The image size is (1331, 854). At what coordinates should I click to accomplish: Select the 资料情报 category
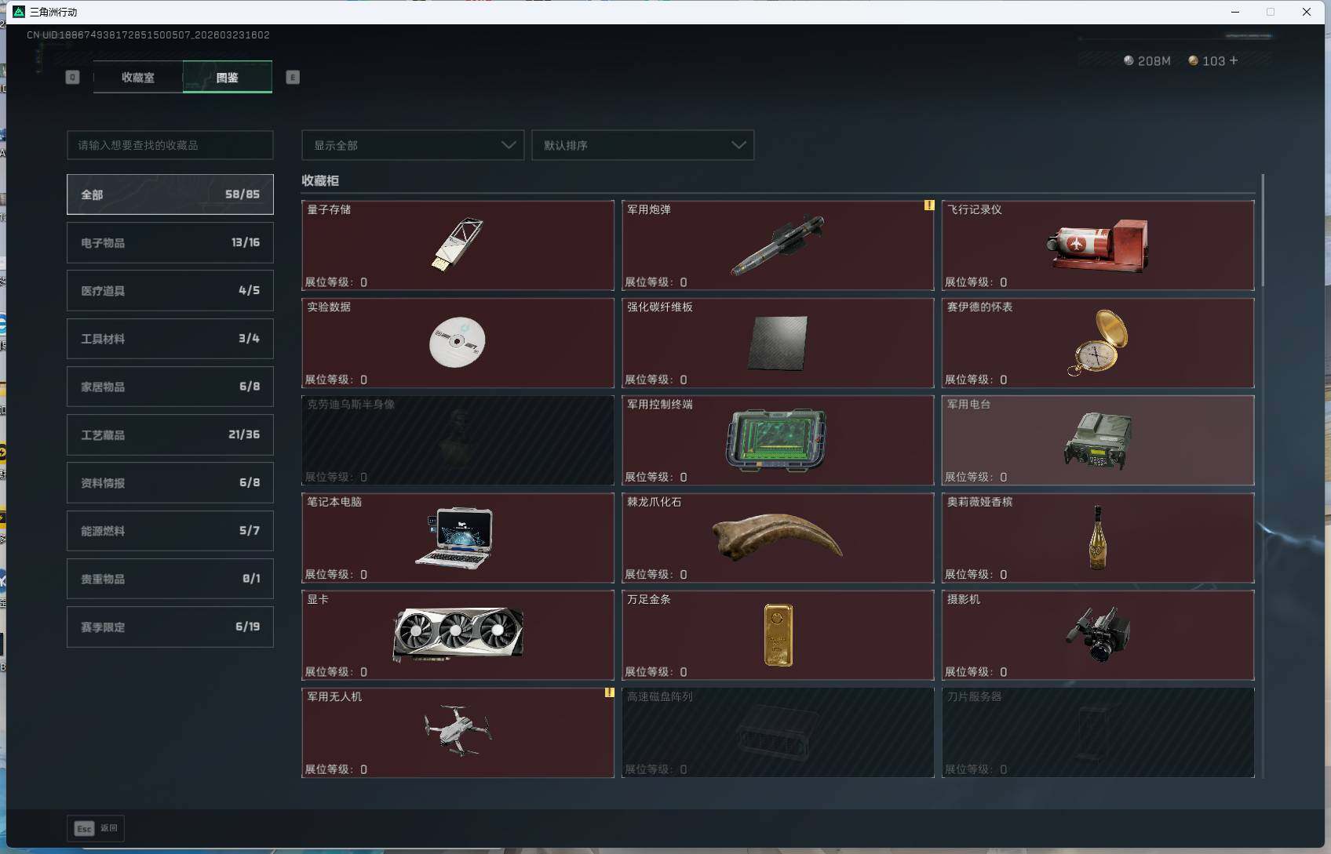point(170,482)
